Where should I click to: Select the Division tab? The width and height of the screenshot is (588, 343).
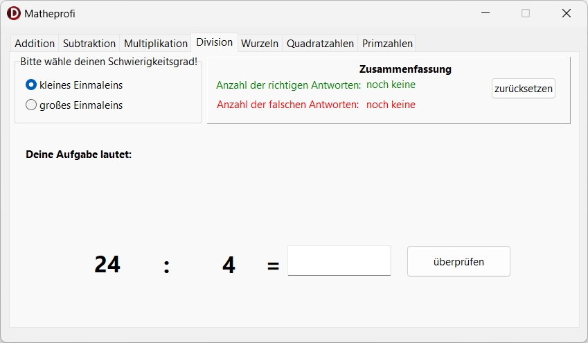click(214, 42)
